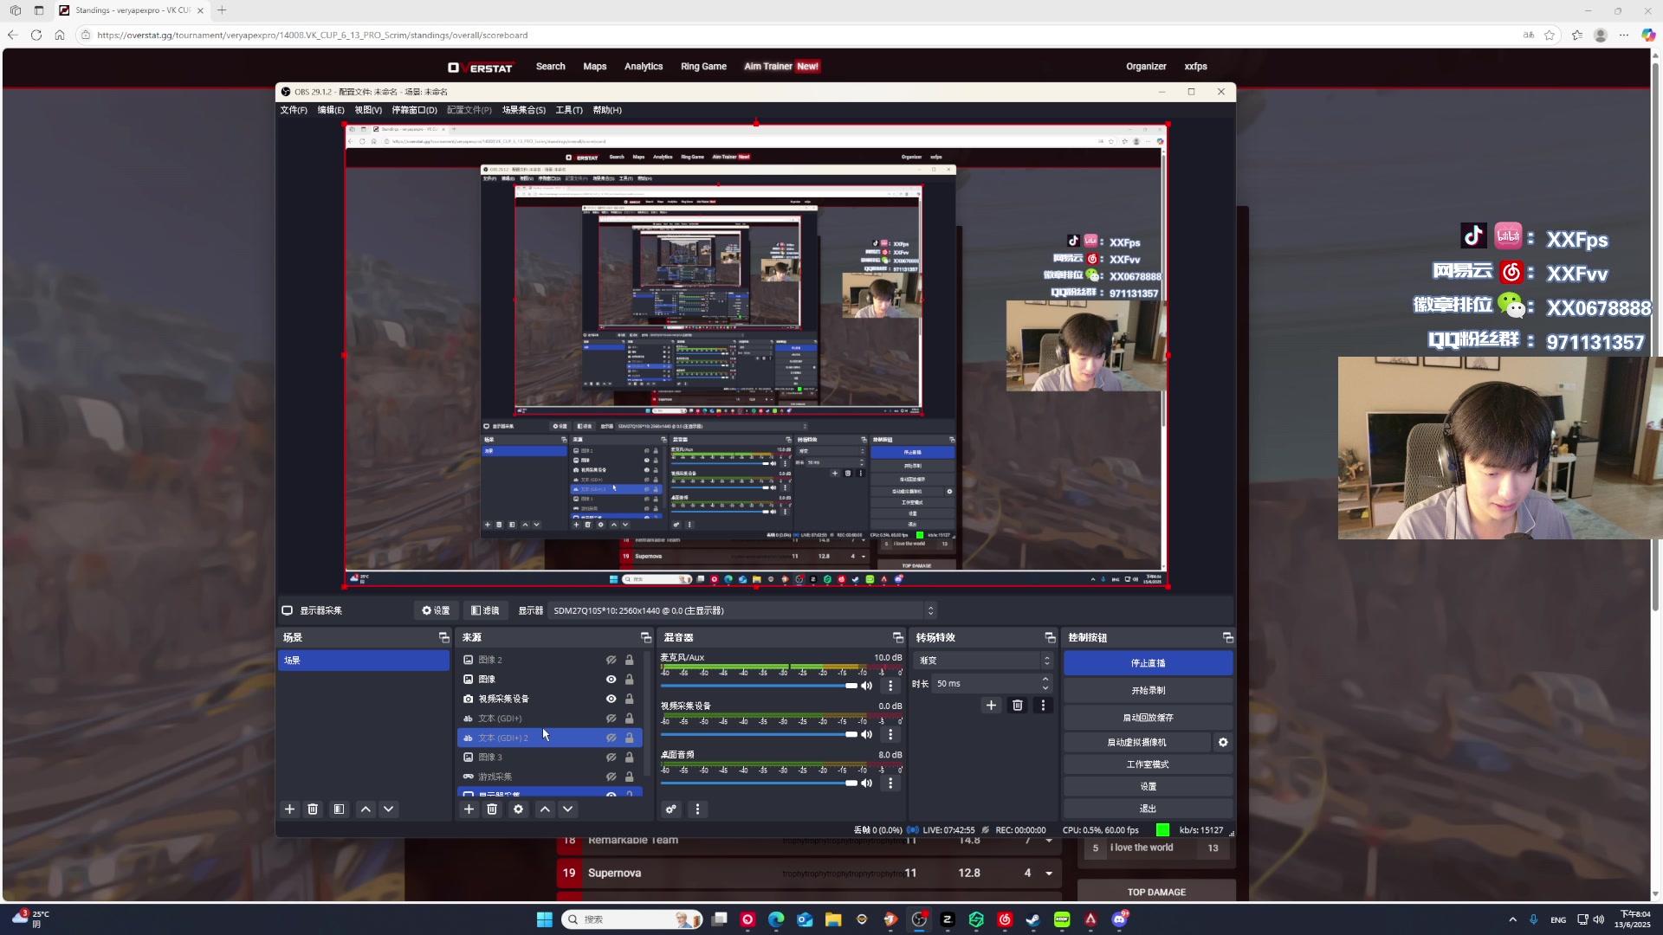1663x935 pixels.
Task: Open 麦克风/Aux channel three-dot options
Action: click(890, 686)
